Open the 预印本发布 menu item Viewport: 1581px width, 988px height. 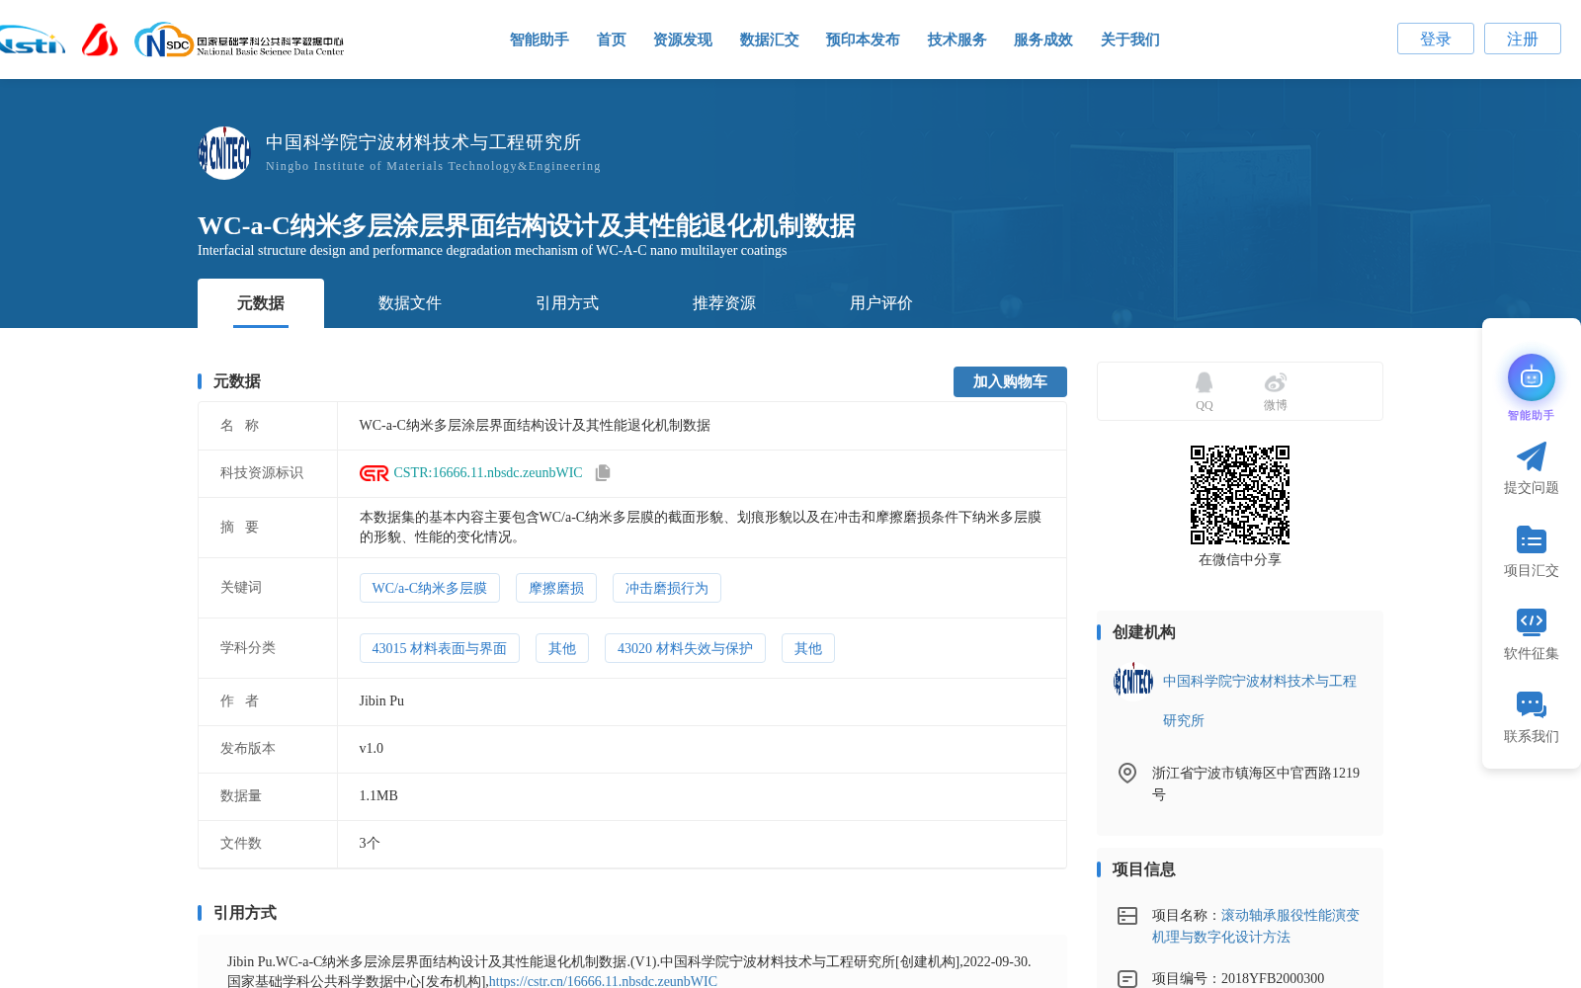(863, 40)
